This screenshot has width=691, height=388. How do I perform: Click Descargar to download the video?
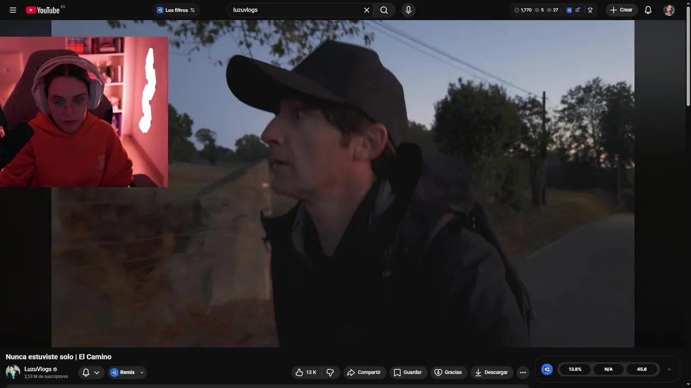[491, 372]
